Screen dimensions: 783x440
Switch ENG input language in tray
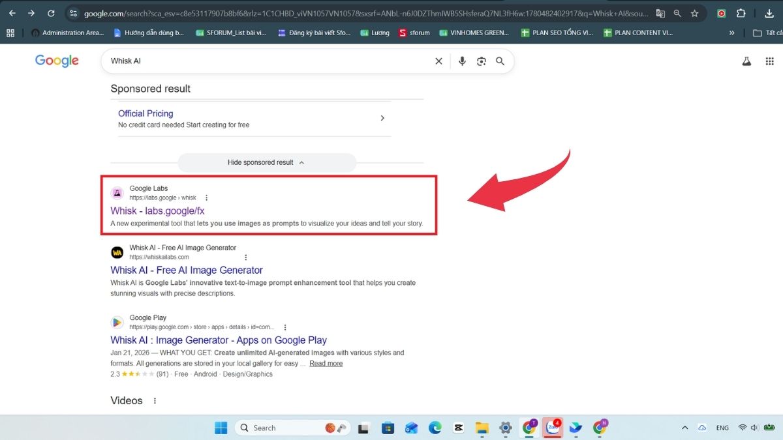(x=722, y=428)
